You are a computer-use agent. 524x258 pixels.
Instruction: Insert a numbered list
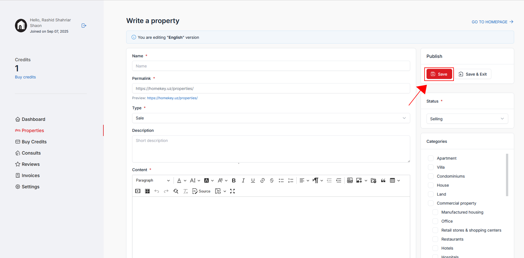[291, 180]
